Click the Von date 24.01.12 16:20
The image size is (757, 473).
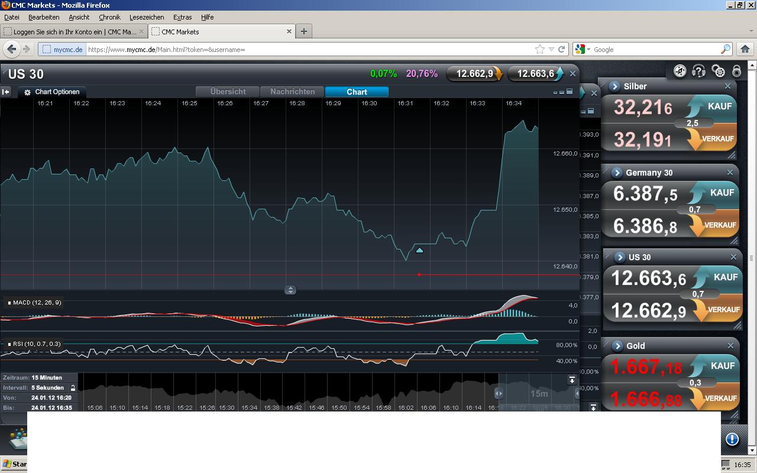click(x=51, y=398)
